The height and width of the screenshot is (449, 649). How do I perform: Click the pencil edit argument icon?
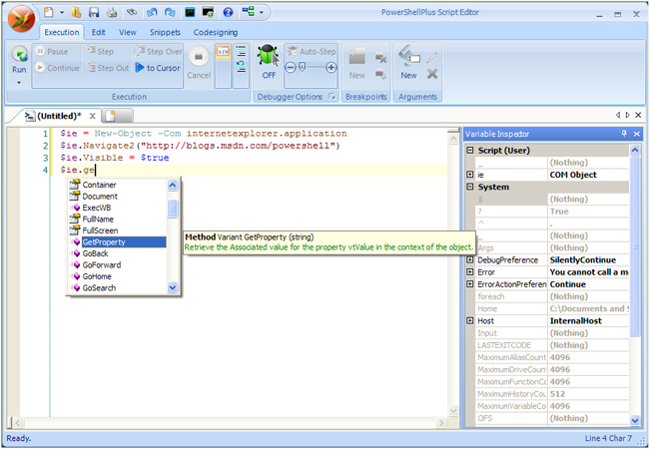click(x=432, y=58)
